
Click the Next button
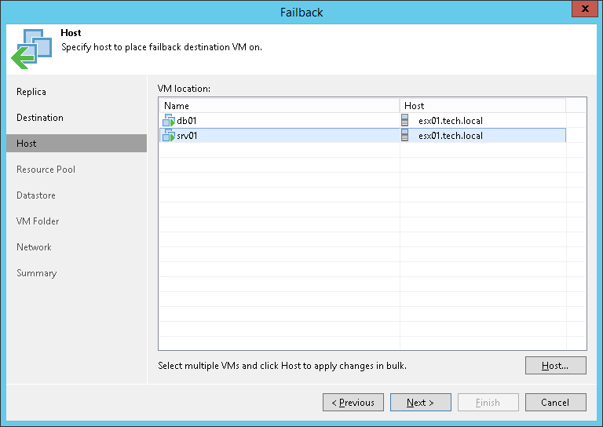click(420, 403)
